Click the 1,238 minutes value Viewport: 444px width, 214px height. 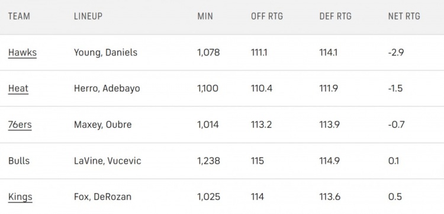click(209, 161)
